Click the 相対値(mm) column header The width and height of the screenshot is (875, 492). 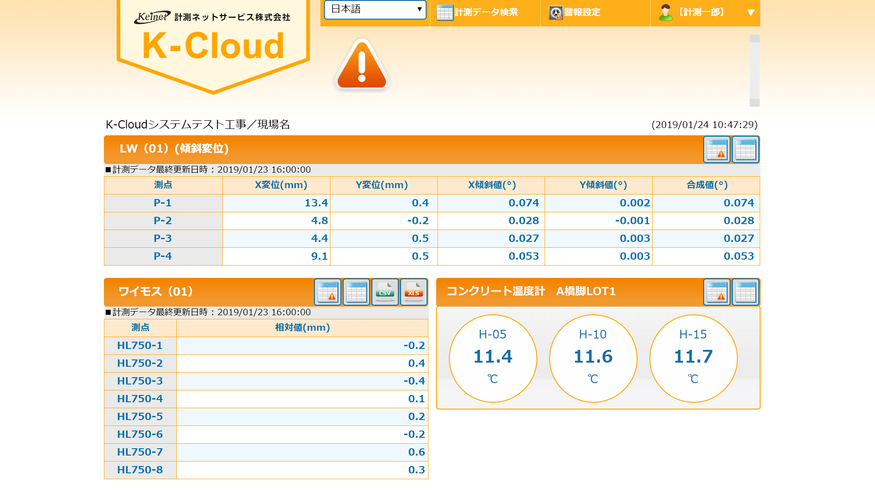302,328
